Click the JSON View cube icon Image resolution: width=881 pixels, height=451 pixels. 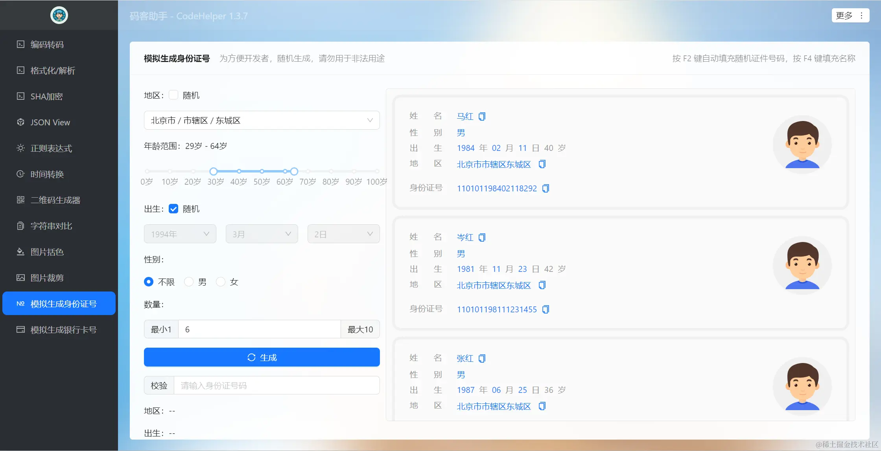[x=20, y=122]
